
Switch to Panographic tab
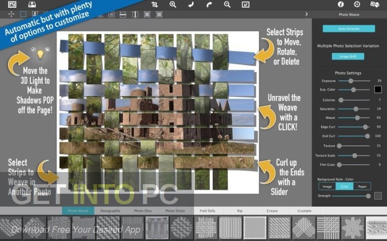click(x=111, y=211)
